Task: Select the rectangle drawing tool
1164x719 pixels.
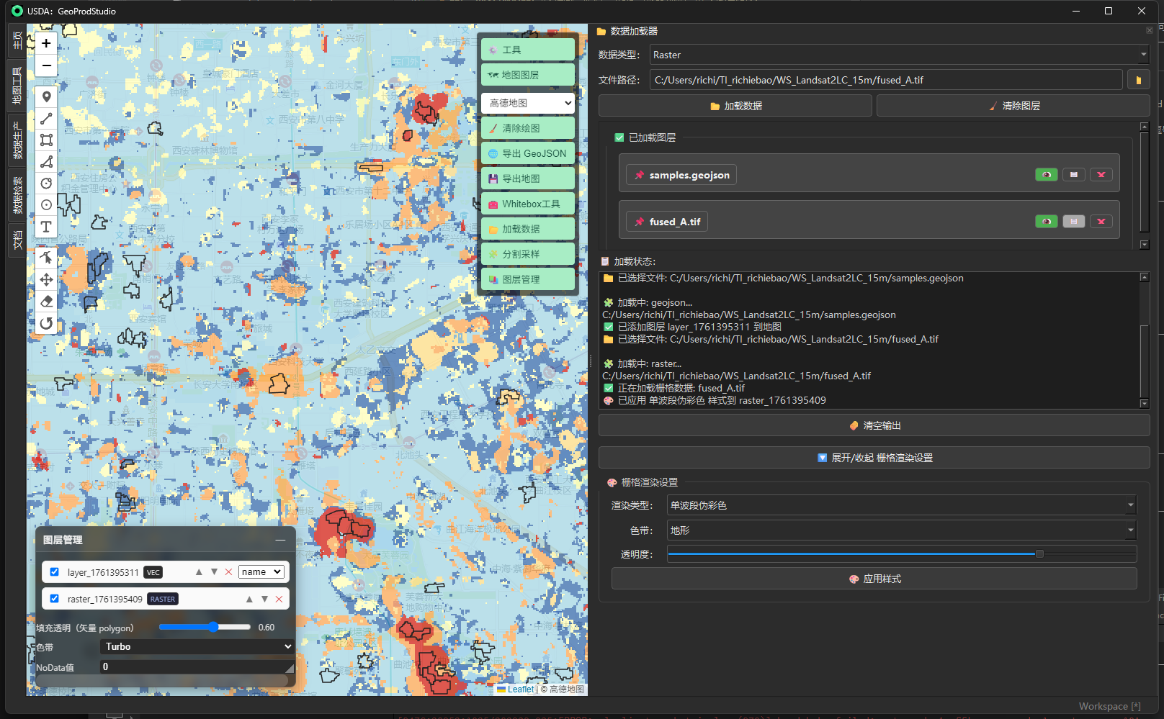Action: (46, 140)
